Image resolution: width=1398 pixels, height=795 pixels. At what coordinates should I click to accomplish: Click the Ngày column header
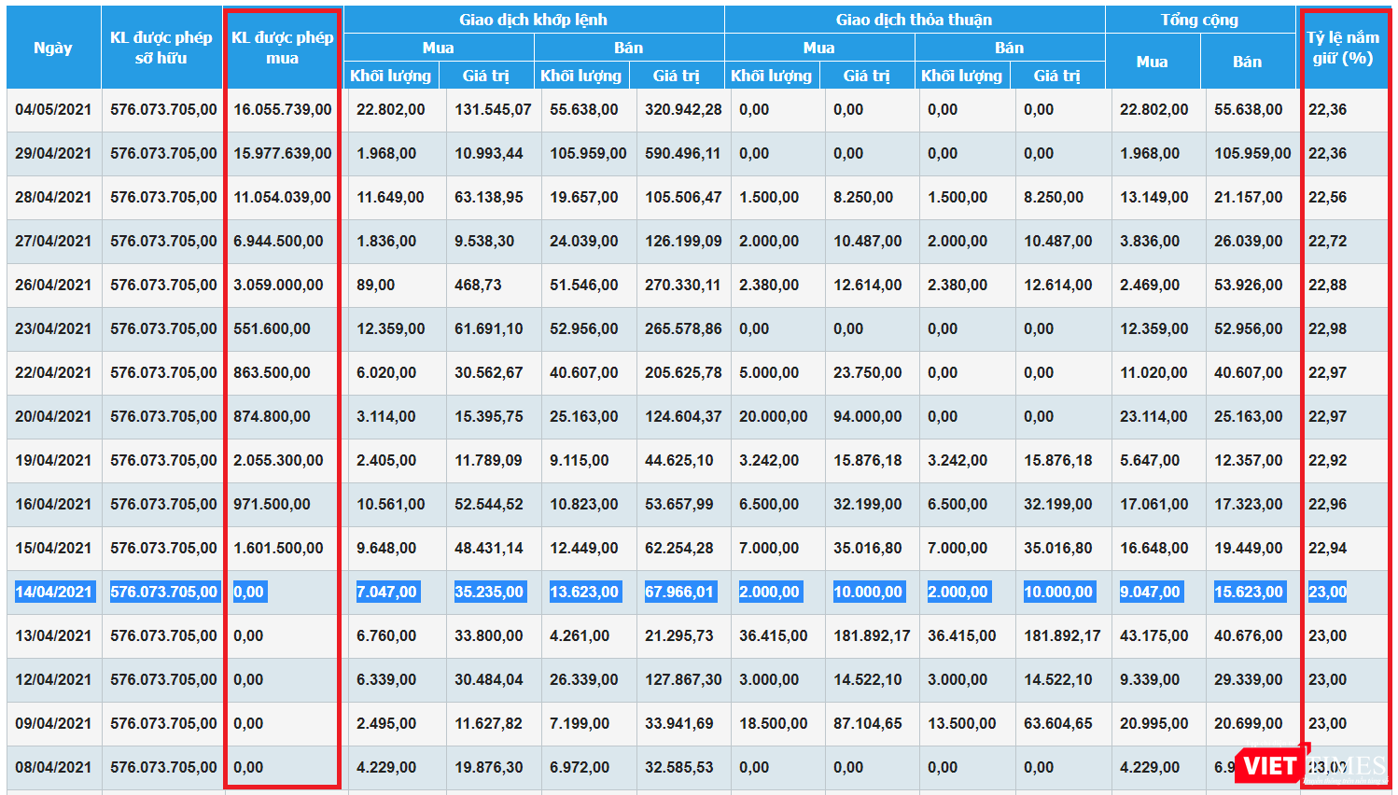(x=53, y=48)
